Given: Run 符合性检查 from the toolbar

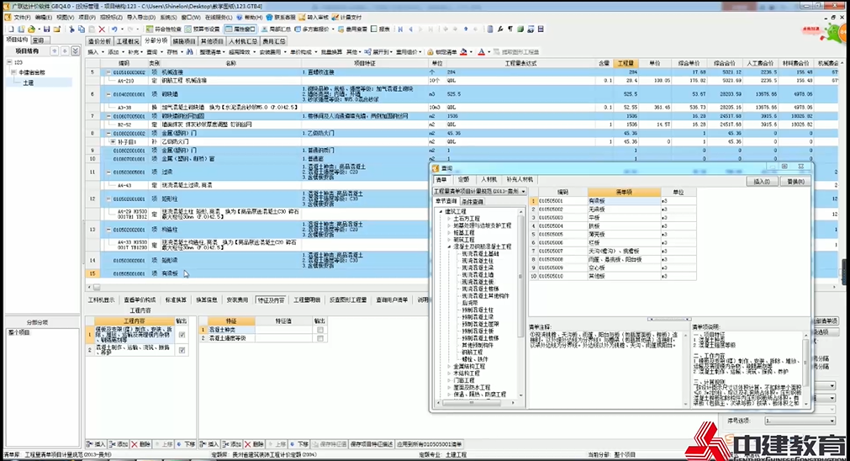Looking at the screenshot, I should [x=164, y=29].
